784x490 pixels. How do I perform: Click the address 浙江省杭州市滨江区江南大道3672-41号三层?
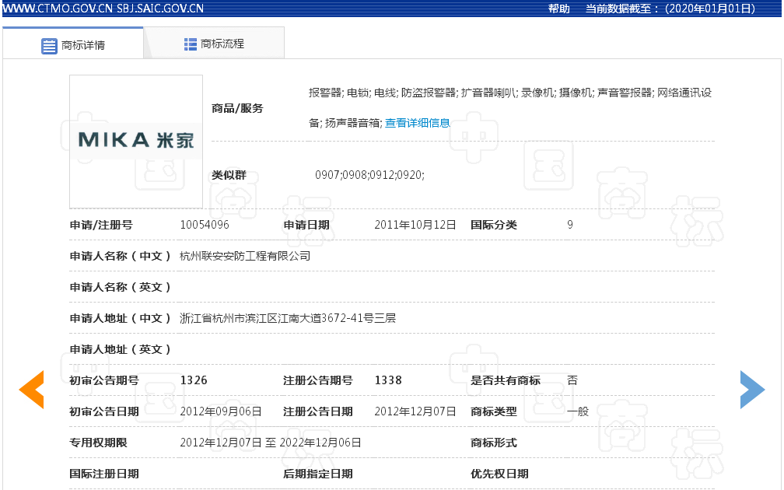pos(288,318)
